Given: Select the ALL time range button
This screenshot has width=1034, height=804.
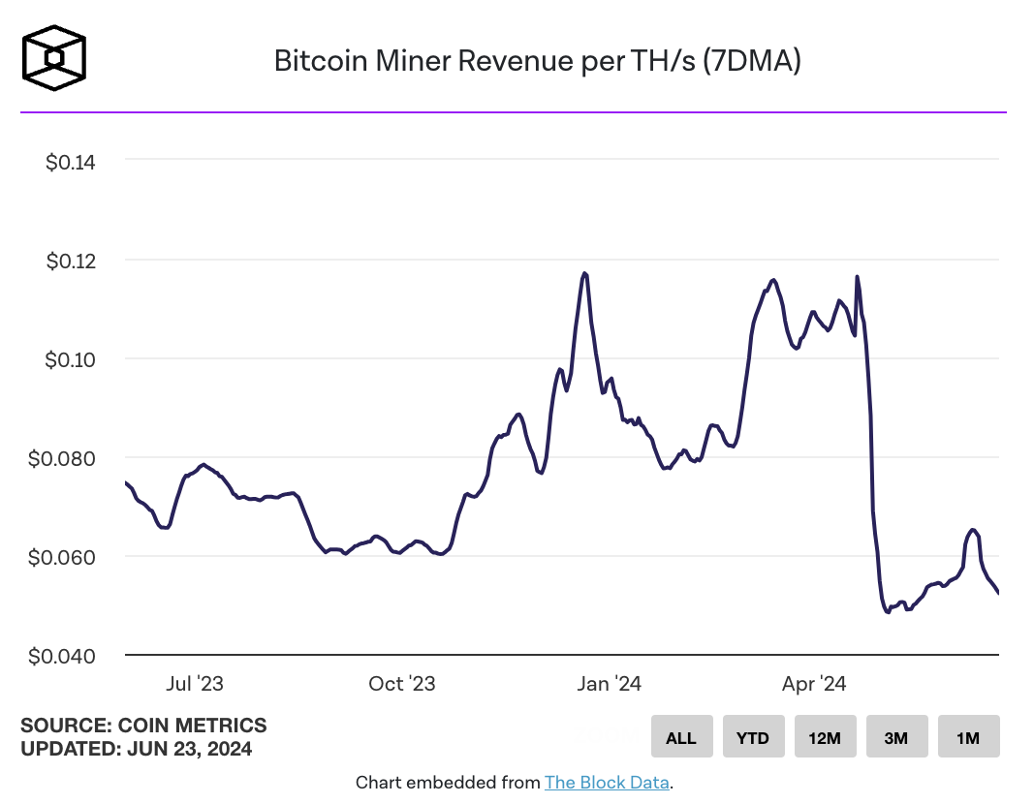Looking at the screenshot, I should click(x=681, y=737).
